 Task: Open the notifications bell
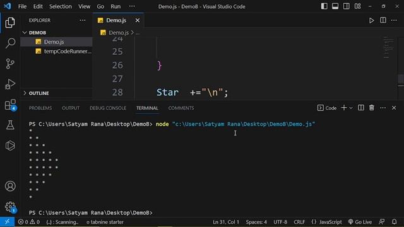click(394, 222)
